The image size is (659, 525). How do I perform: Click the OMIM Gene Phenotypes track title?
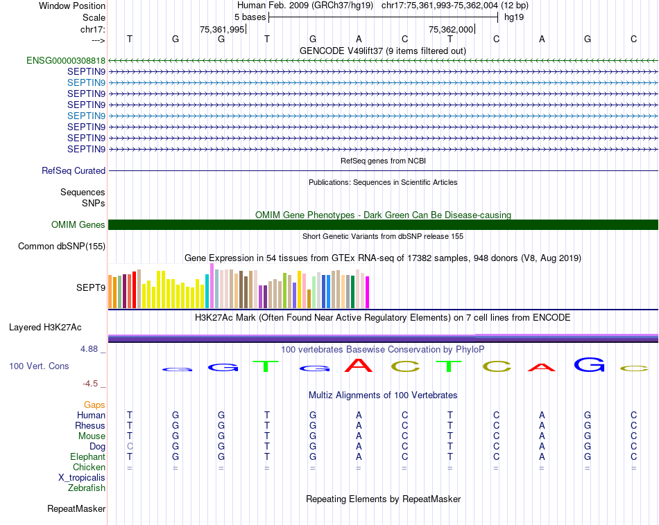[383, 215]
